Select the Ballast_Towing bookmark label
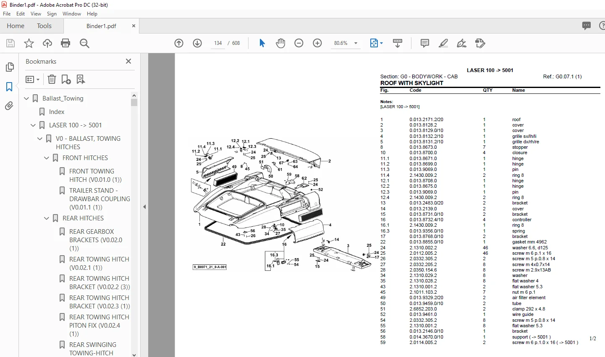Screen dimensions: 605x357 (x=63, y=98)
